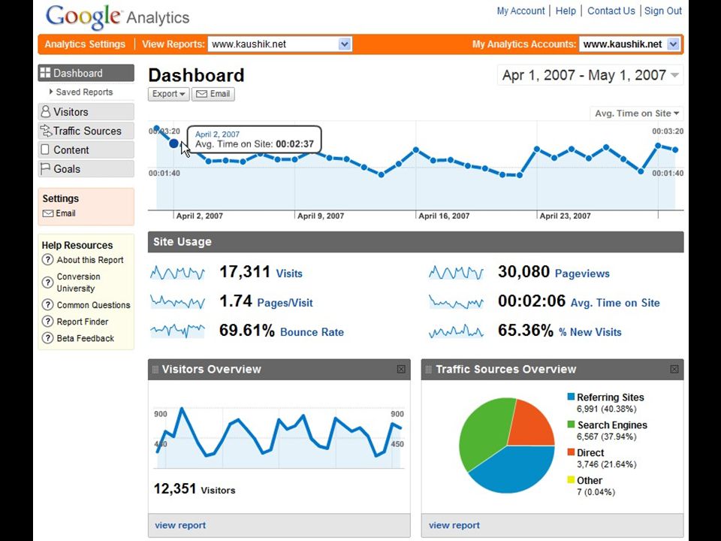Click the Visitors person icon
The width and height of the screenshot is (721, 541).
(x=46, y=112)
